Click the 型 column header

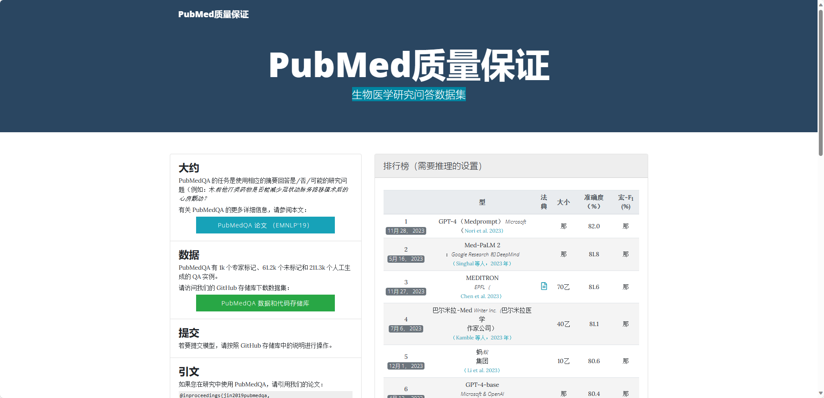pyautogui.click(x=481, y=202)
